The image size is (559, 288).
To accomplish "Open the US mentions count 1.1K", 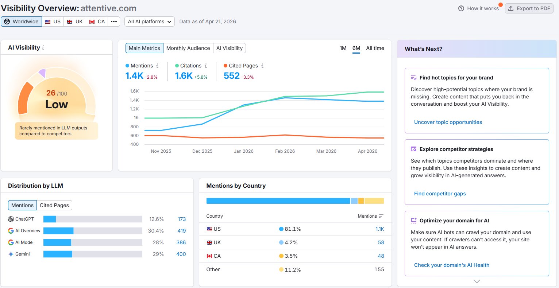I will (x=379, y=229).
